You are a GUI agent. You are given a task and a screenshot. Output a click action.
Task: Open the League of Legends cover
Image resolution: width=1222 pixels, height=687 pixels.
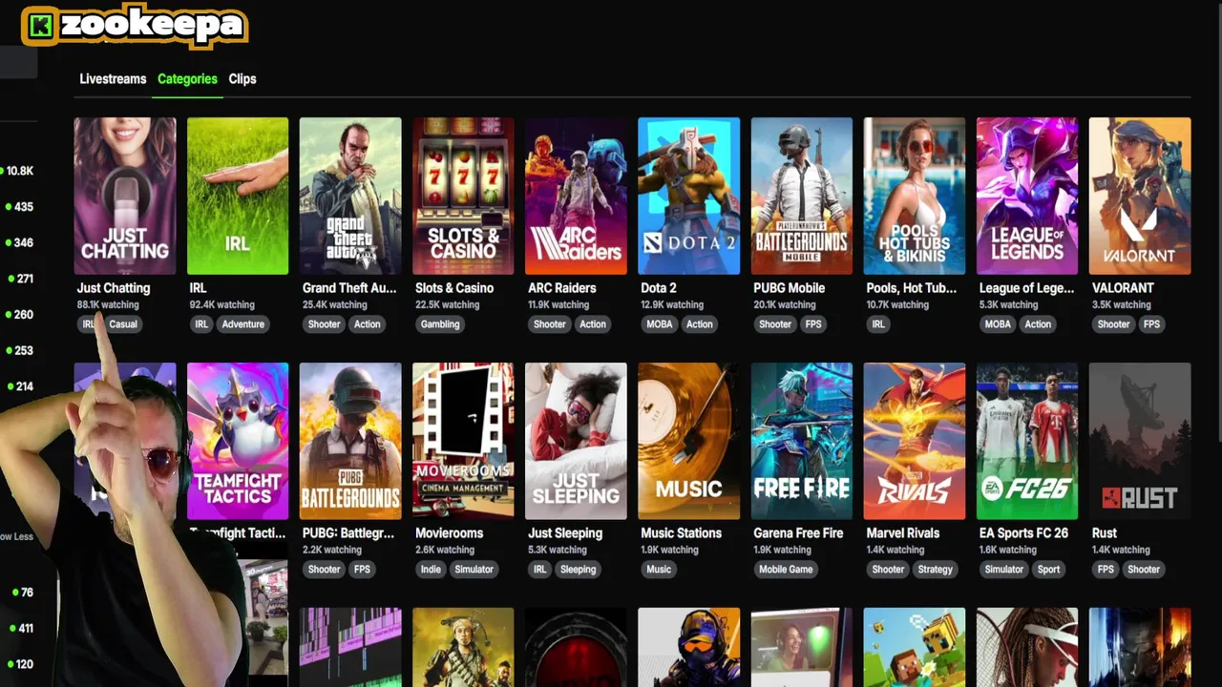point(1027,196)
